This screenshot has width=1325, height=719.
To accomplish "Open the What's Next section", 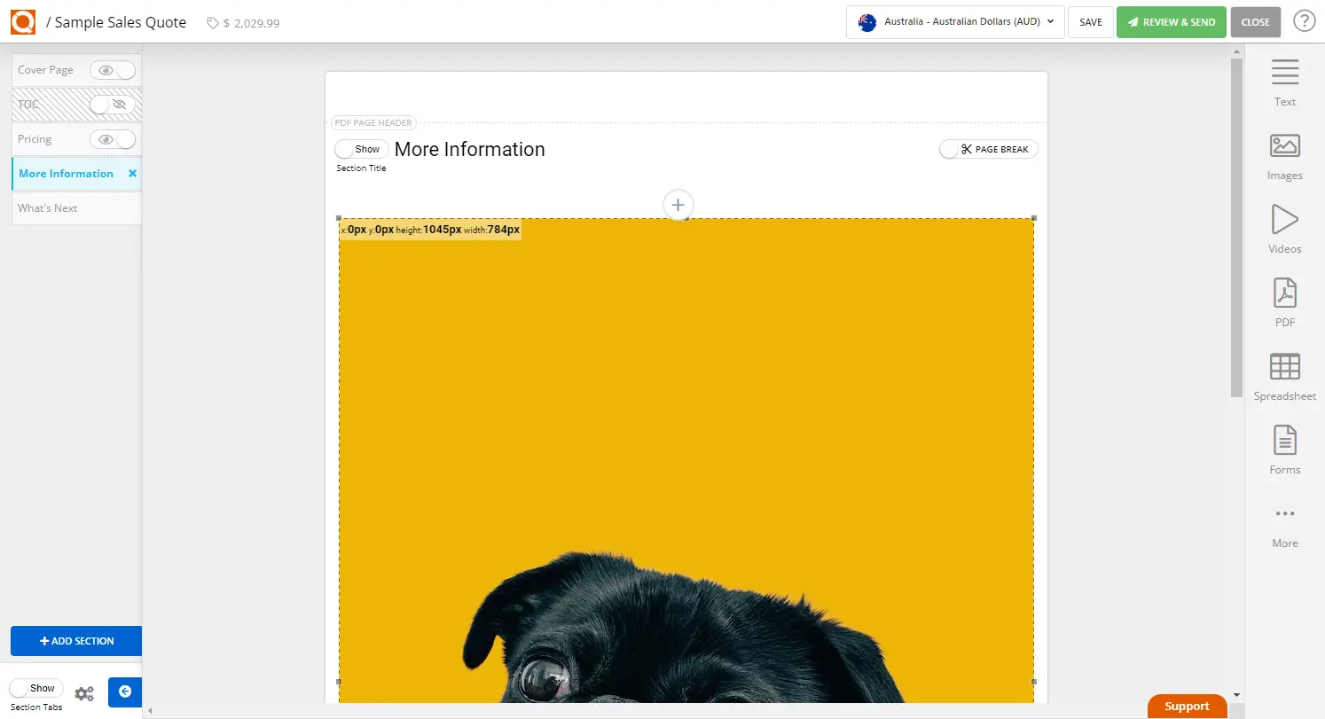I will pos(47,207).
